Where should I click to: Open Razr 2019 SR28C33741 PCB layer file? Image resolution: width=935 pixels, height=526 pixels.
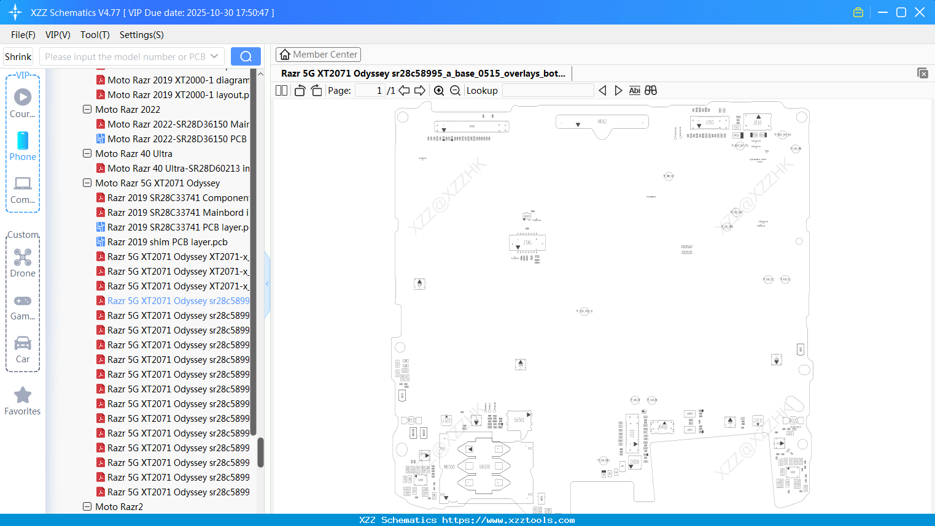178,227
